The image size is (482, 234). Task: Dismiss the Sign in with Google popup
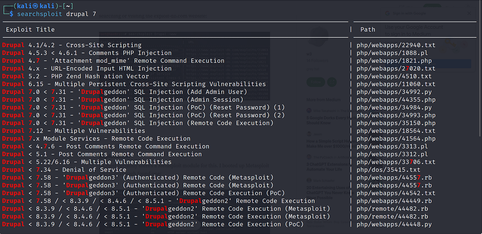(469, 13)
